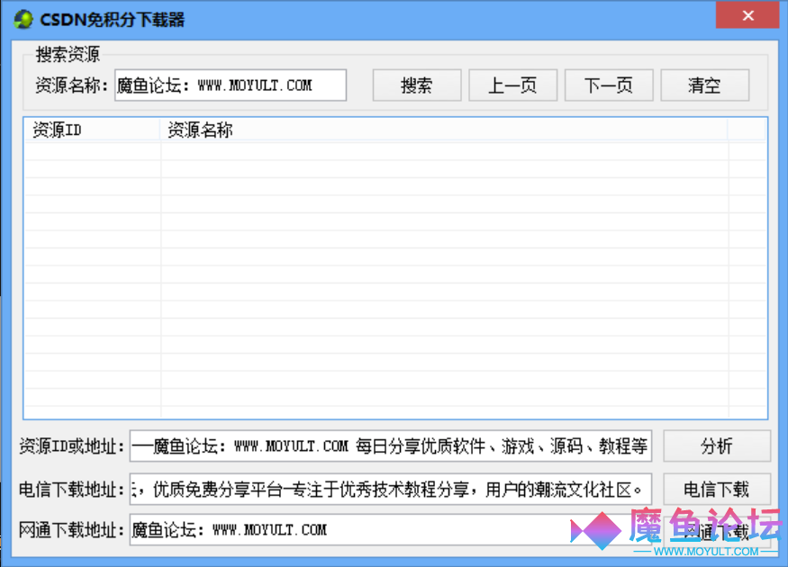Click the 资源ID或地址: label
The image size is (788, 567).
point(72,446)
